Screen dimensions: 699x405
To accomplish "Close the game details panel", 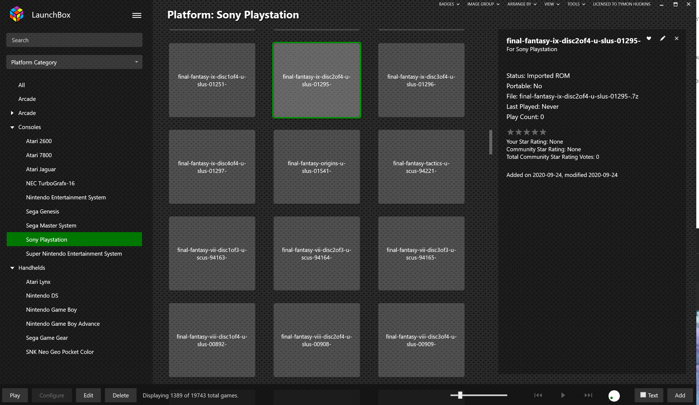I will (x=676, y=38).
